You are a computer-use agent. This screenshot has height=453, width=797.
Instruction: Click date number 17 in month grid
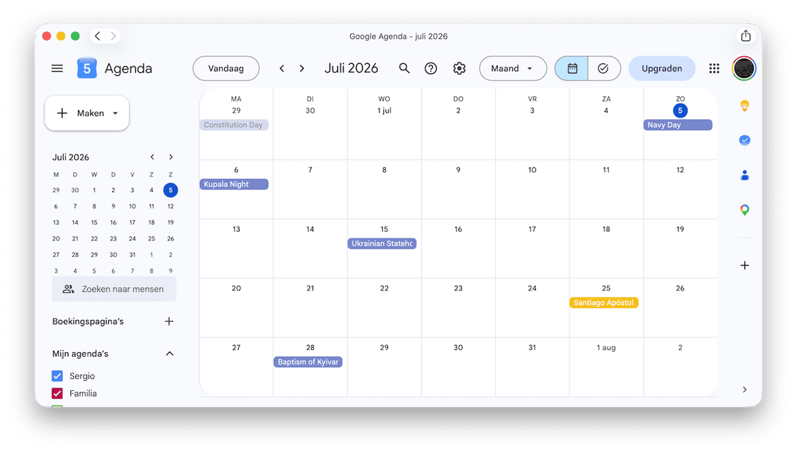tap(532, 229)
